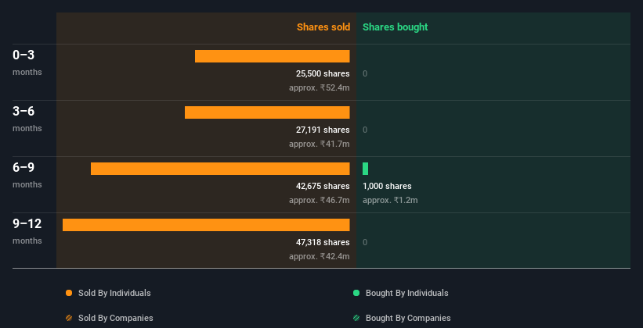Screen dimensions: 643x328
Task: Click the approx. ₹42.4m amount
Action: pos(319,256)
